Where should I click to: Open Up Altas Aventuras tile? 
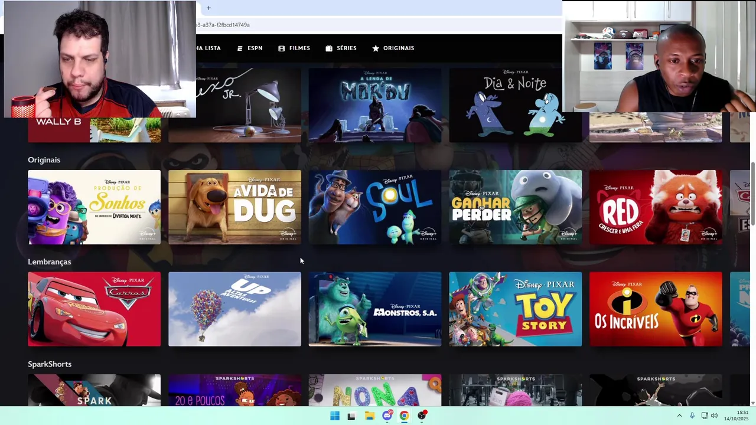pos(234,309)
